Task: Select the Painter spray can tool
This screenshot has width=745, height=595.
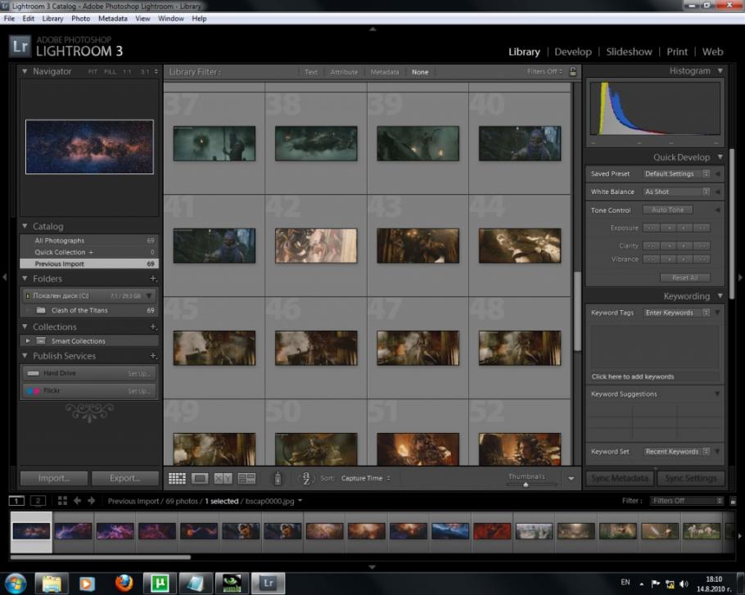Action: [x=278, y=479]
